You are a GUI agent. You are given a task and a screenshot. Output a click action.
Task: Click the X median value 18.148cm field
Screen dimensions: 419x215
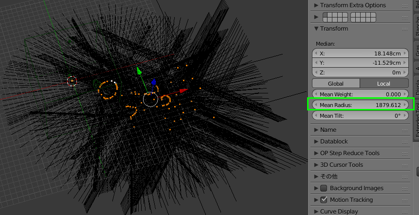click(x=360, y=54)
